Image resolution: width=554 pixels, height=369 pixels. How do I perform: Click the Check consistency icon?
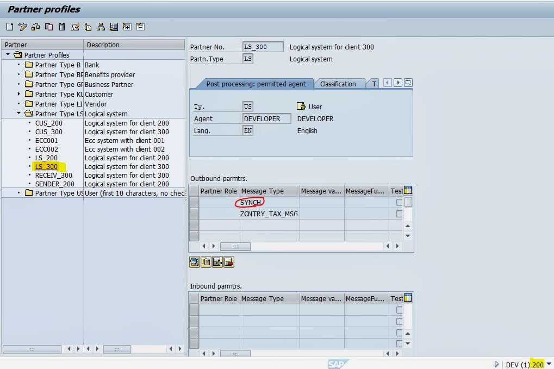[x=75, y=26]
